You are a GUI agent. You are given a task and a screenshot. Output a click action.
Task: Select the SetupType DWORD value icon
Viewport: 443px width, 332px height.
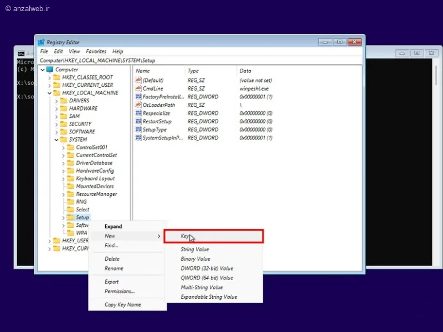coord(138,129)
